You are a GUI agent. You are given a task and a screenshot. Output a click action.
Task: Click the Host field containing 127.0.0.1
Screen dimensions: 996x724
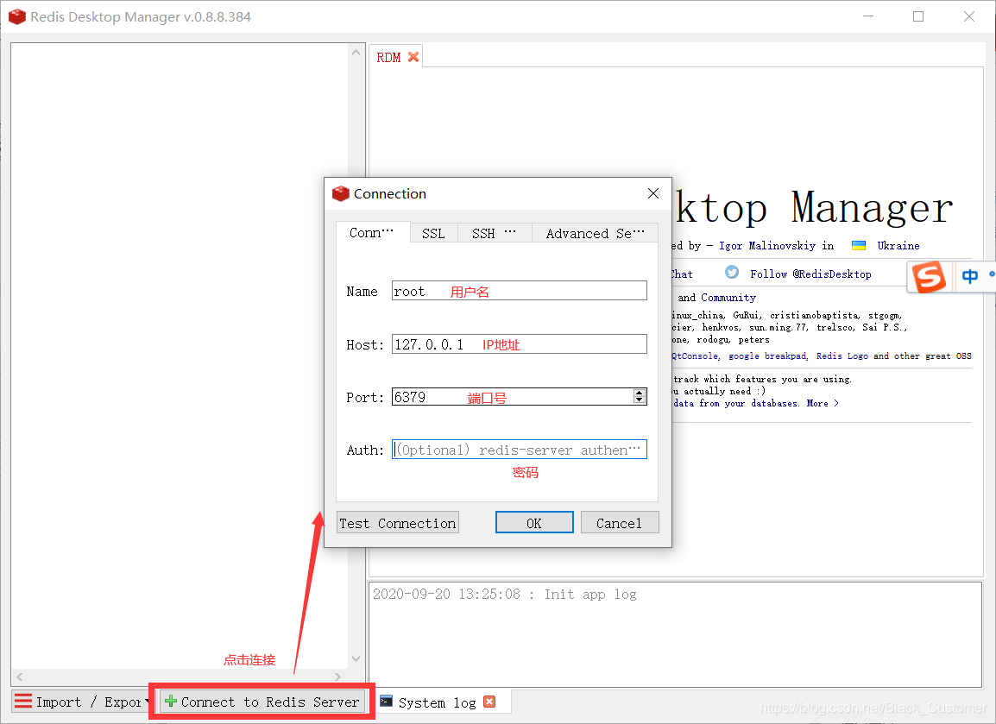click(519, 344)
